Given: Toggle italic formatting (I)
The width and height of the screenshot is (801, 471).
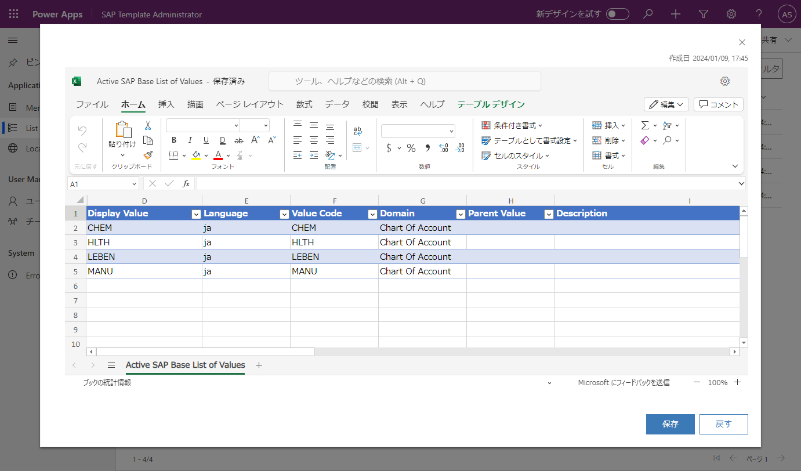Looking at the screenshot, I should pyautogui.click(x=190, y=140).
